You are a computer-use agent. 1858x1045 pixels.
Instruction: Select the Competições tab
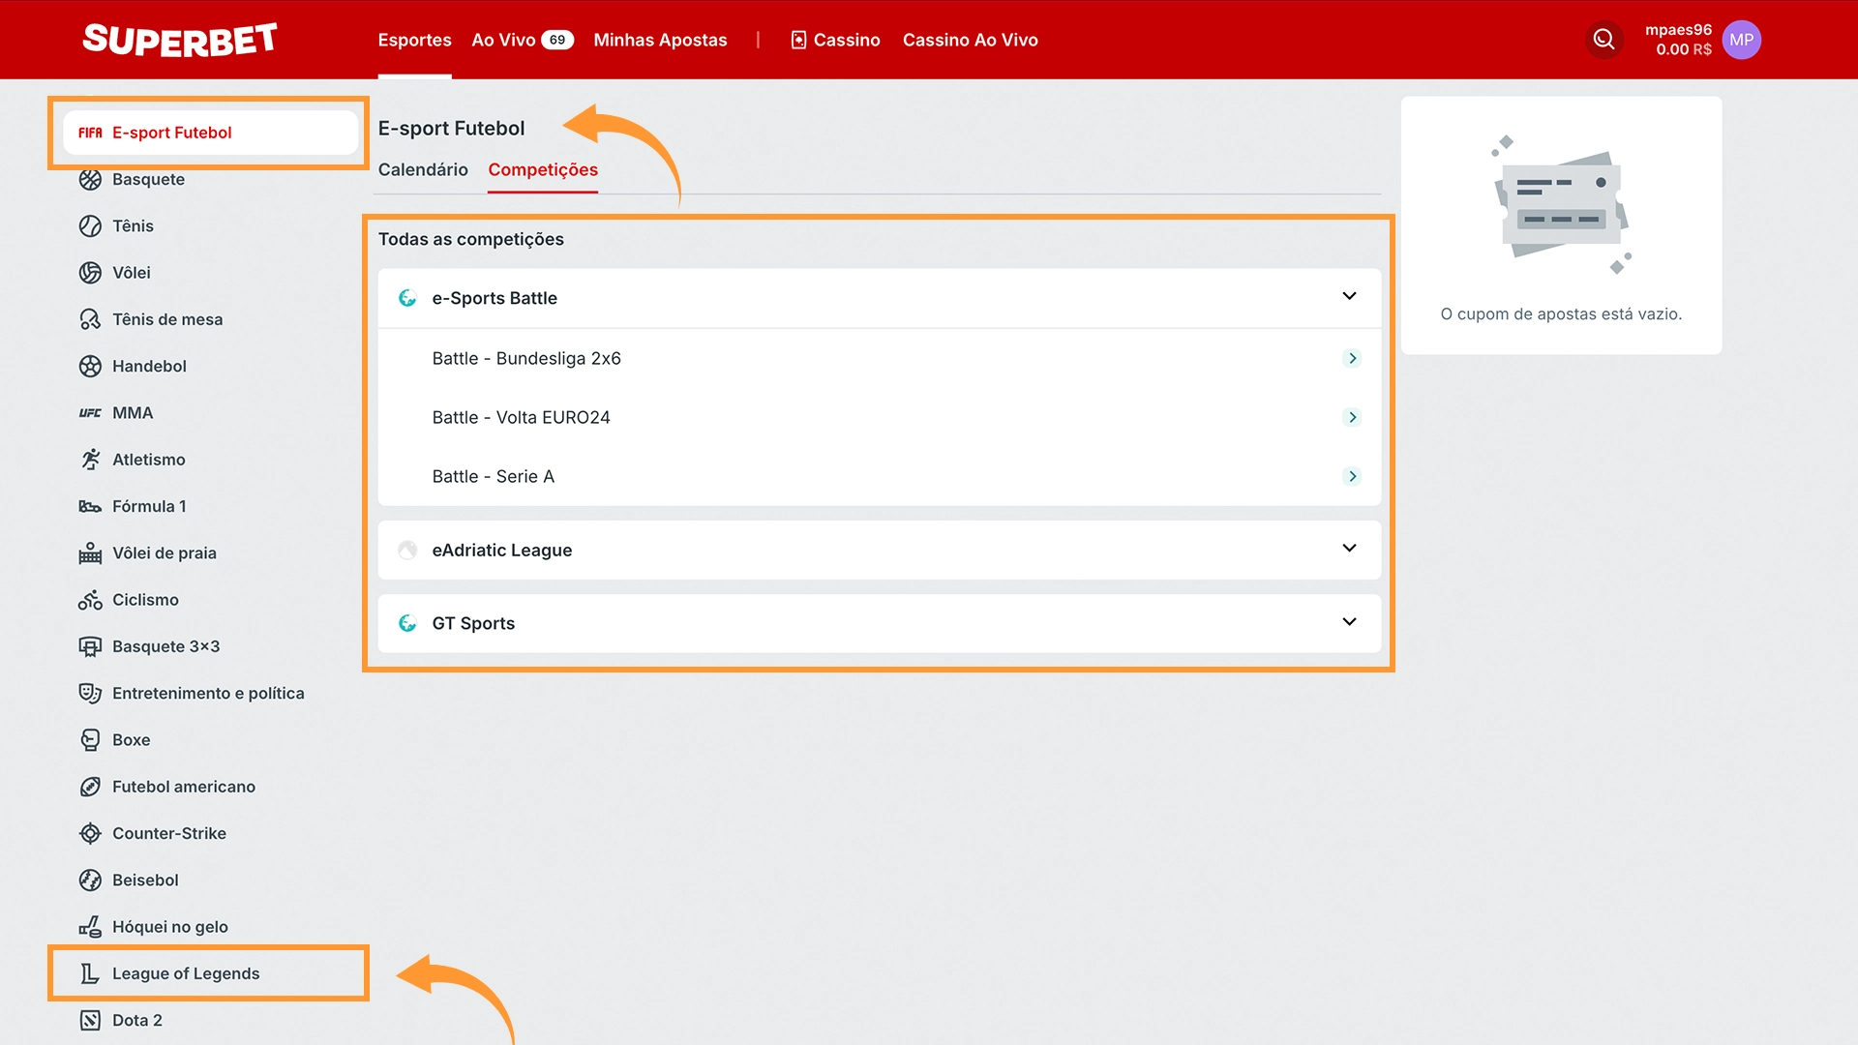point(543,169)
